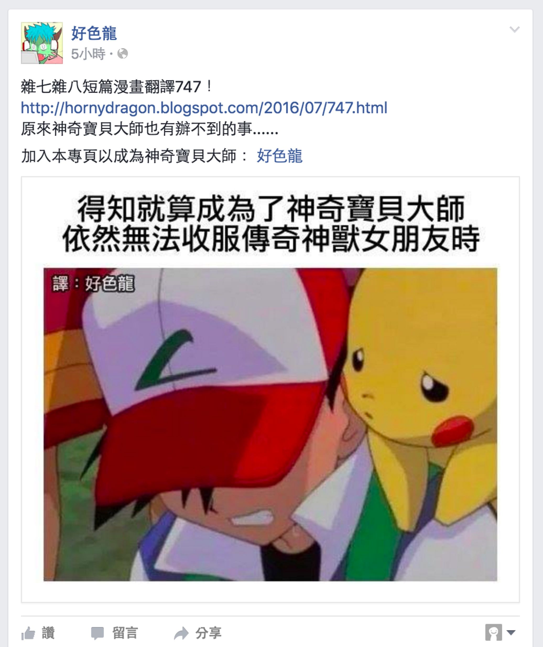Click the 留言 comment button label
543x647 pixels.
point(125,633)
